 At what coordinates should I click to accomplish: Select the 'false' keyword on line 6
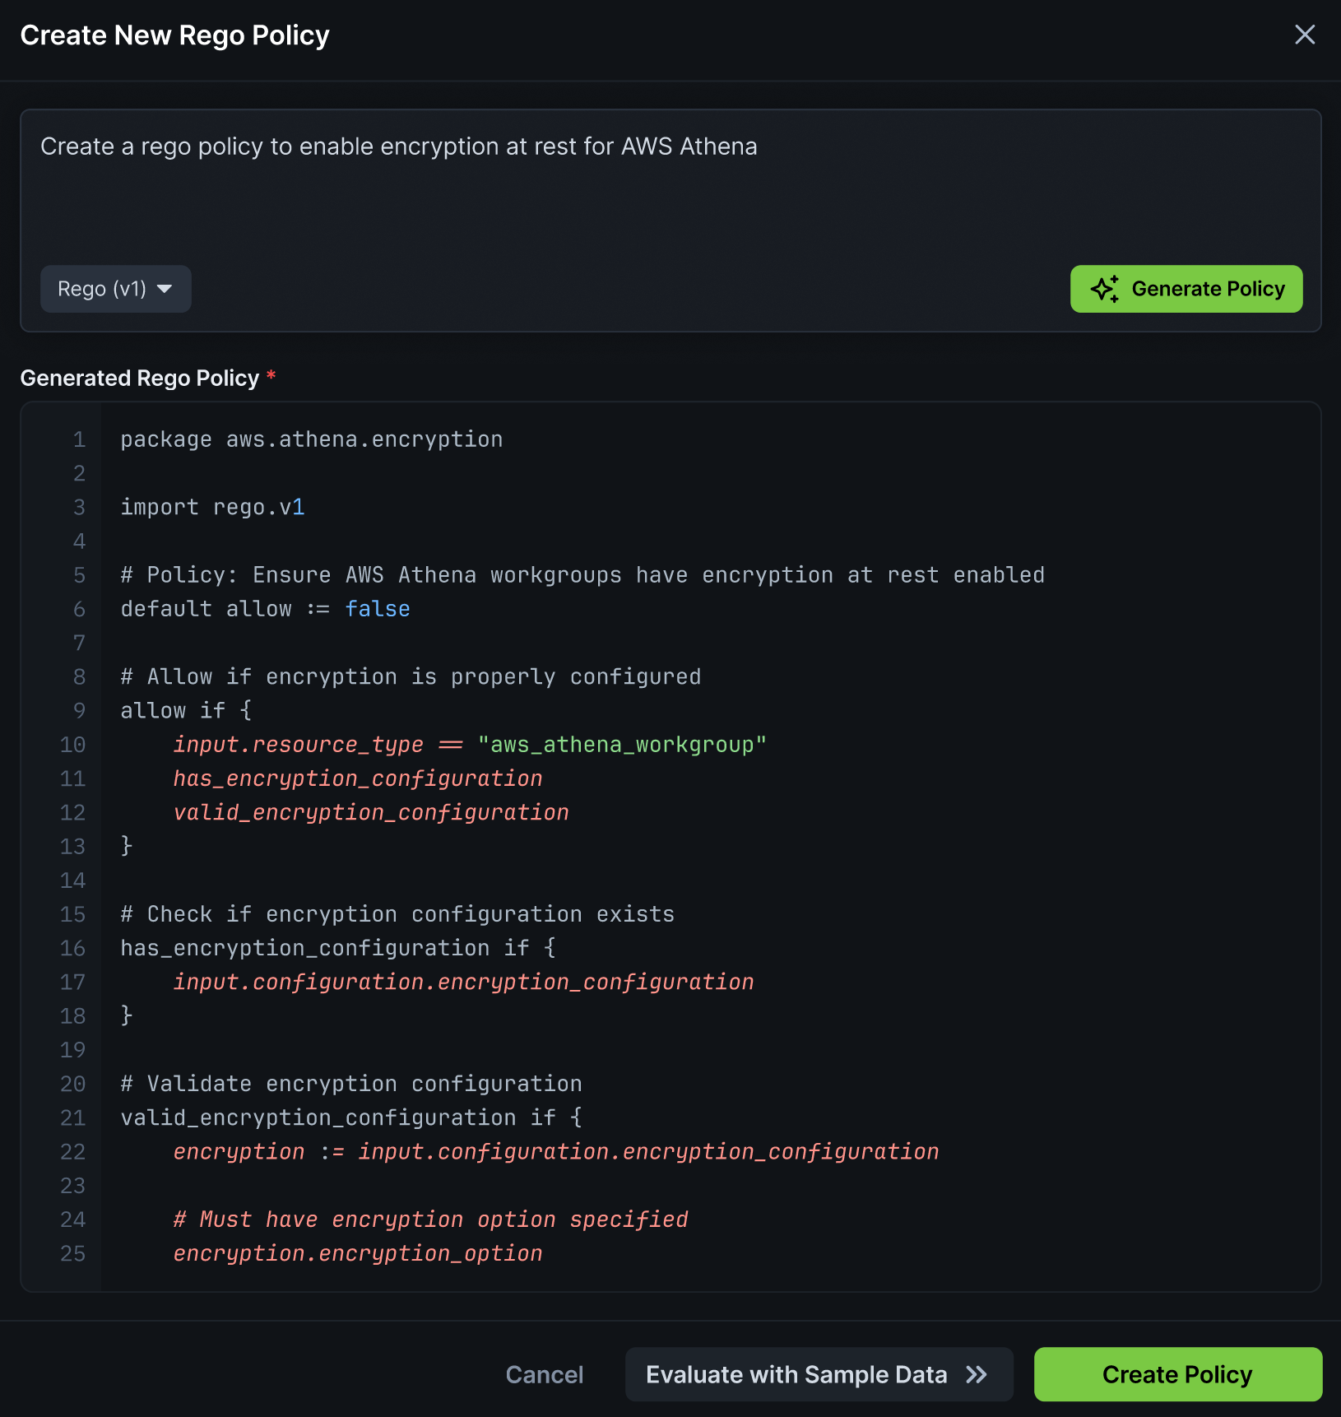coord(378,609)
